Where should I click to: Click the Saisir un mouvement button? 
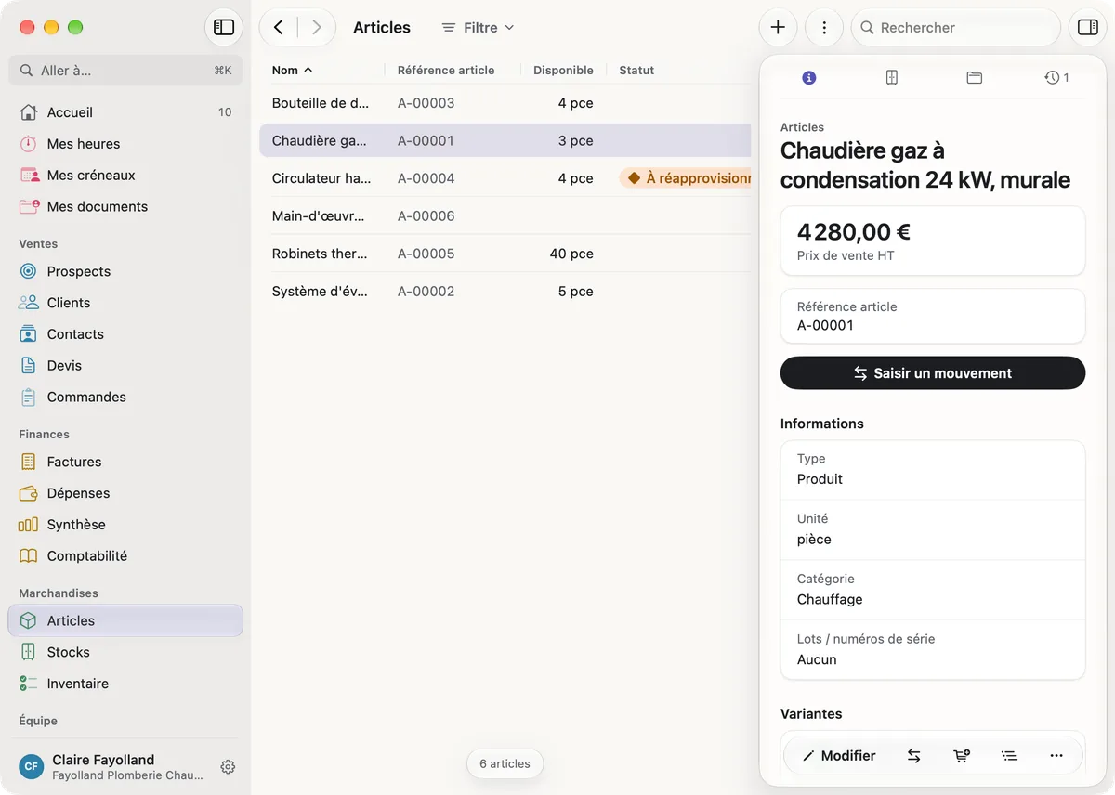[933, 373]
